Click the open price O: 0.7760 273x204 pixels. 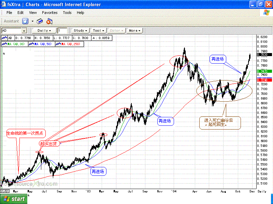pyautogui.click(x=23, y=38)
